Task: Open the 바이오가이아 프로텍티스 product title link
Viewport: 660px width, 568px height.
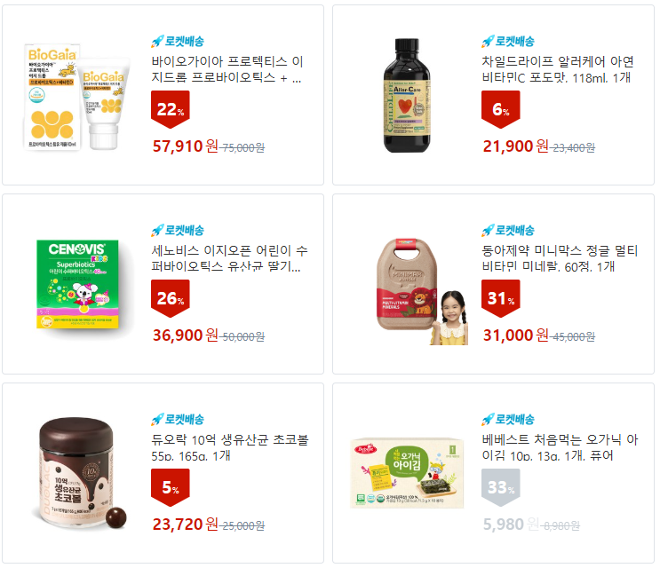Action: (x=227, y=69)
